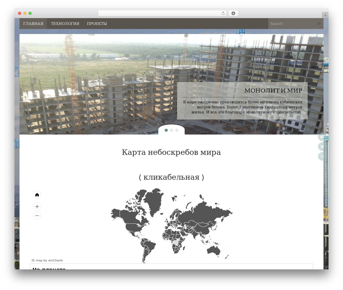Click the МОНОЛИТ И МИР slide title

273,90
